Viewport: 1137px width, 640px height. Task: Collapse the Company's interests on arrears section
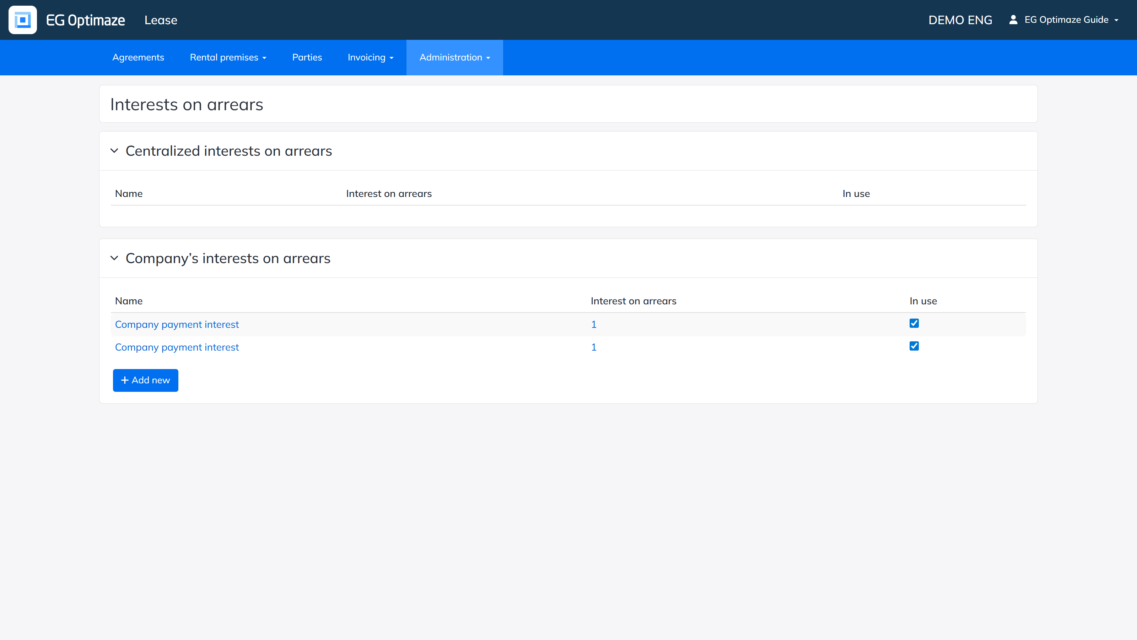(114, 258)
